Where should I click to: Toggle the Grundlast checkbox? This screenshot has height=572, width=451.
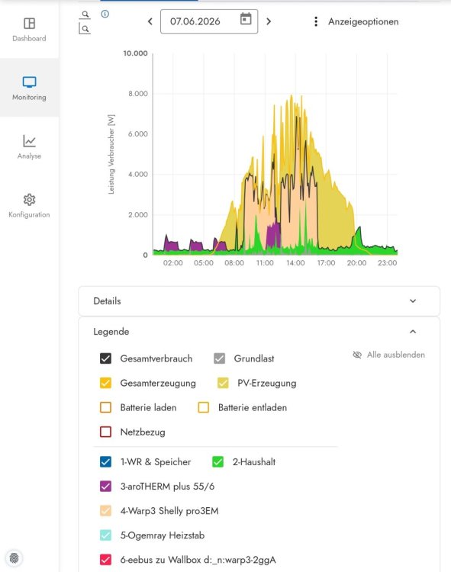(x=219, y=358)
